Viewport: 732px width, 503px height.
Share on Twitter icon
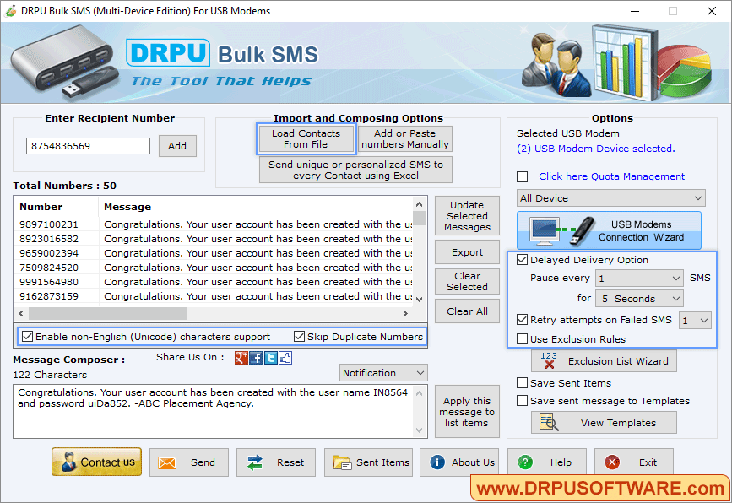[x=271, y=358]
